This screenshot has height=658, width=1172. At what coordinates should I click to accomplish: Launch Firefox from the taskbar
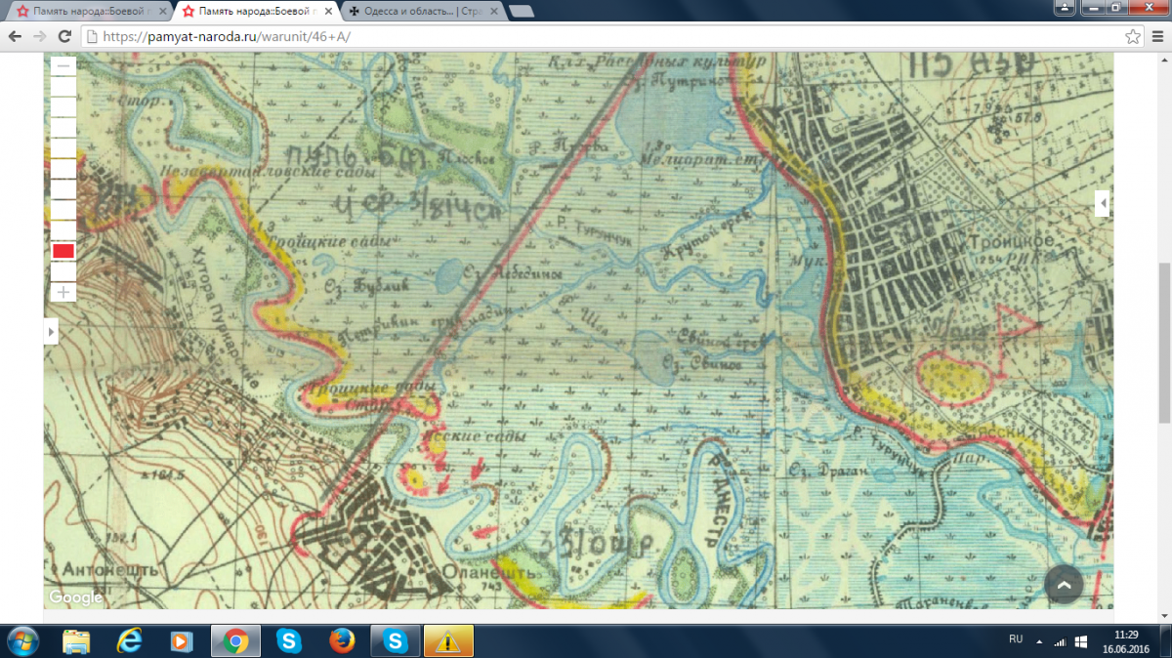341,640
